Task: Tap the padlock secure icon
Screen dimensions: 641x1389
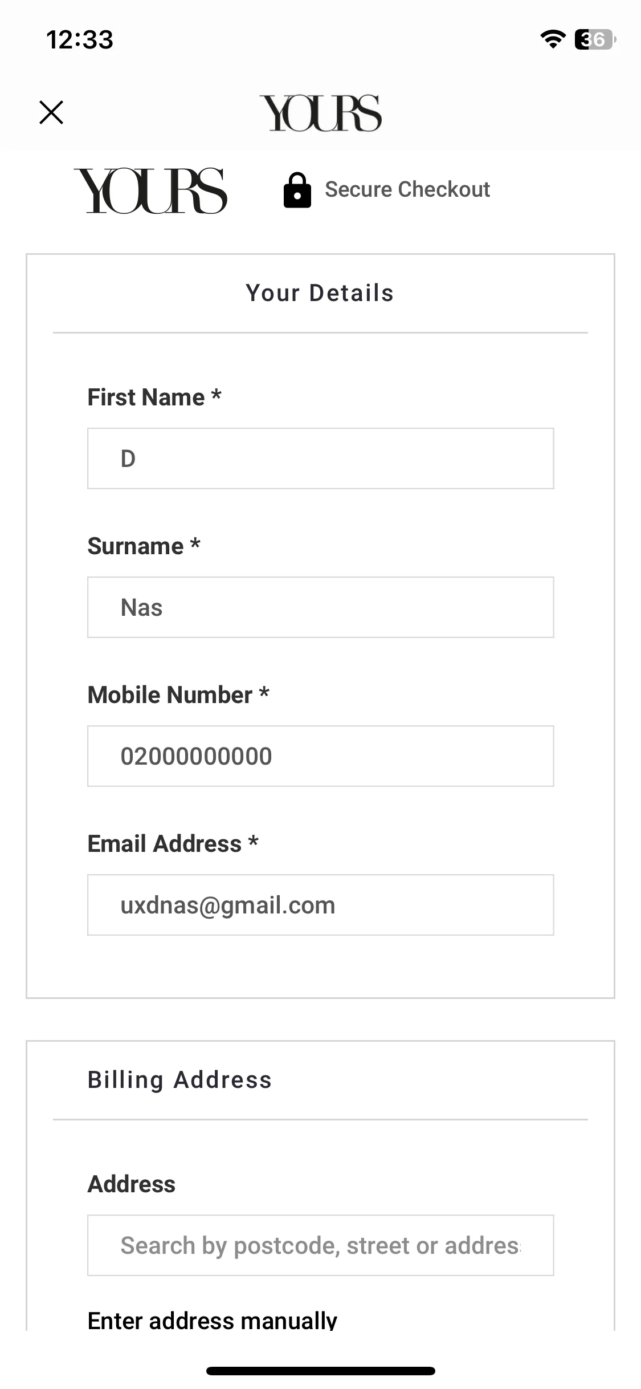Action: tap(297, 190)
